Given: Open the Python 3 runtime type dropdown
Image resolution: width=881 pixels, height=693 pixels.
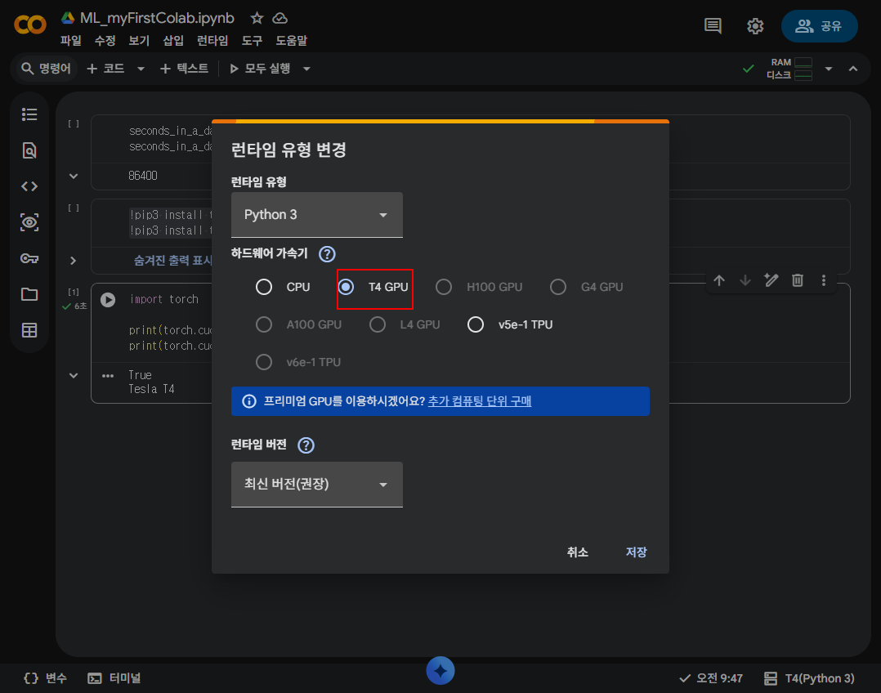Looking at the screenshot, I should point(317,215).
